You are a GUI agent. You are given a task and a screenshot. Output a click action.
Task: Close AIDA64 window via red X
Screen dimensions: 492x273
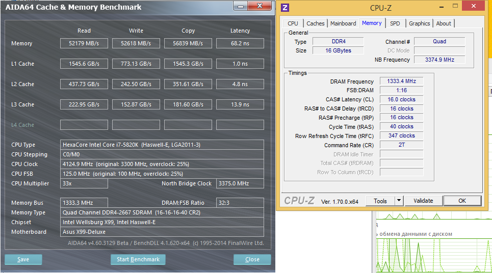(260, 6)
